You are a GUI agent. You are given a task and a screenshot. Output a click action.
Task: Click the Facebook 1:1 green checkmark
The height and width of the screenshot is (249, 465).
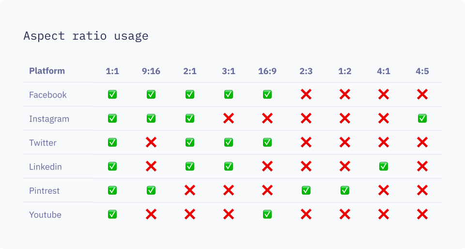[112, 95]
